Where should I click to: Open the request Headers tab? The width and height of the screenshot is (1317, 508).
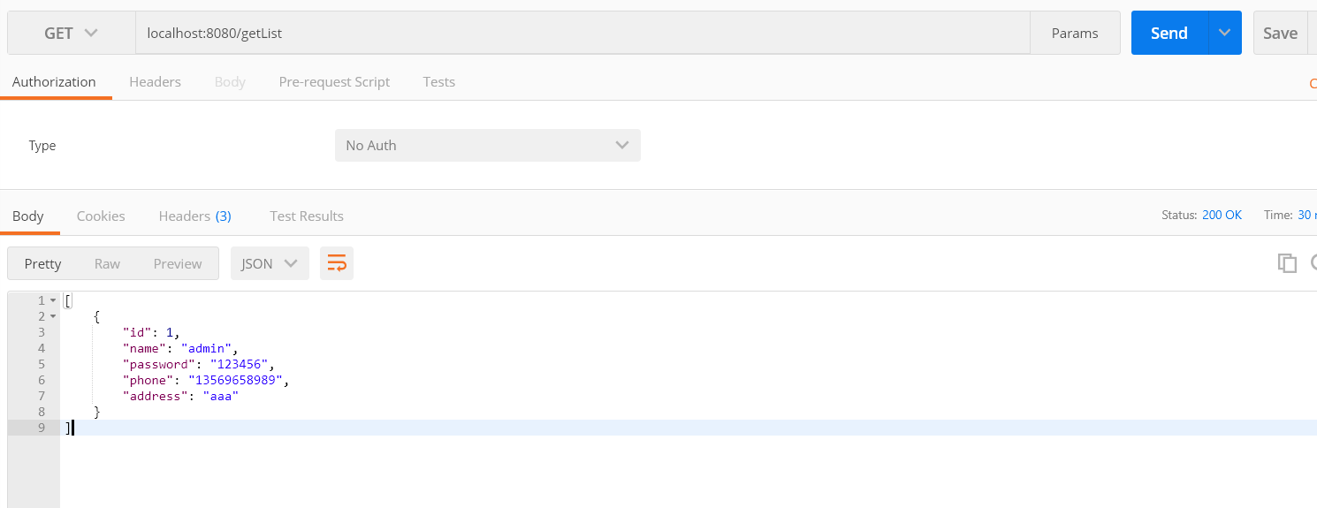tap(155, 81)
